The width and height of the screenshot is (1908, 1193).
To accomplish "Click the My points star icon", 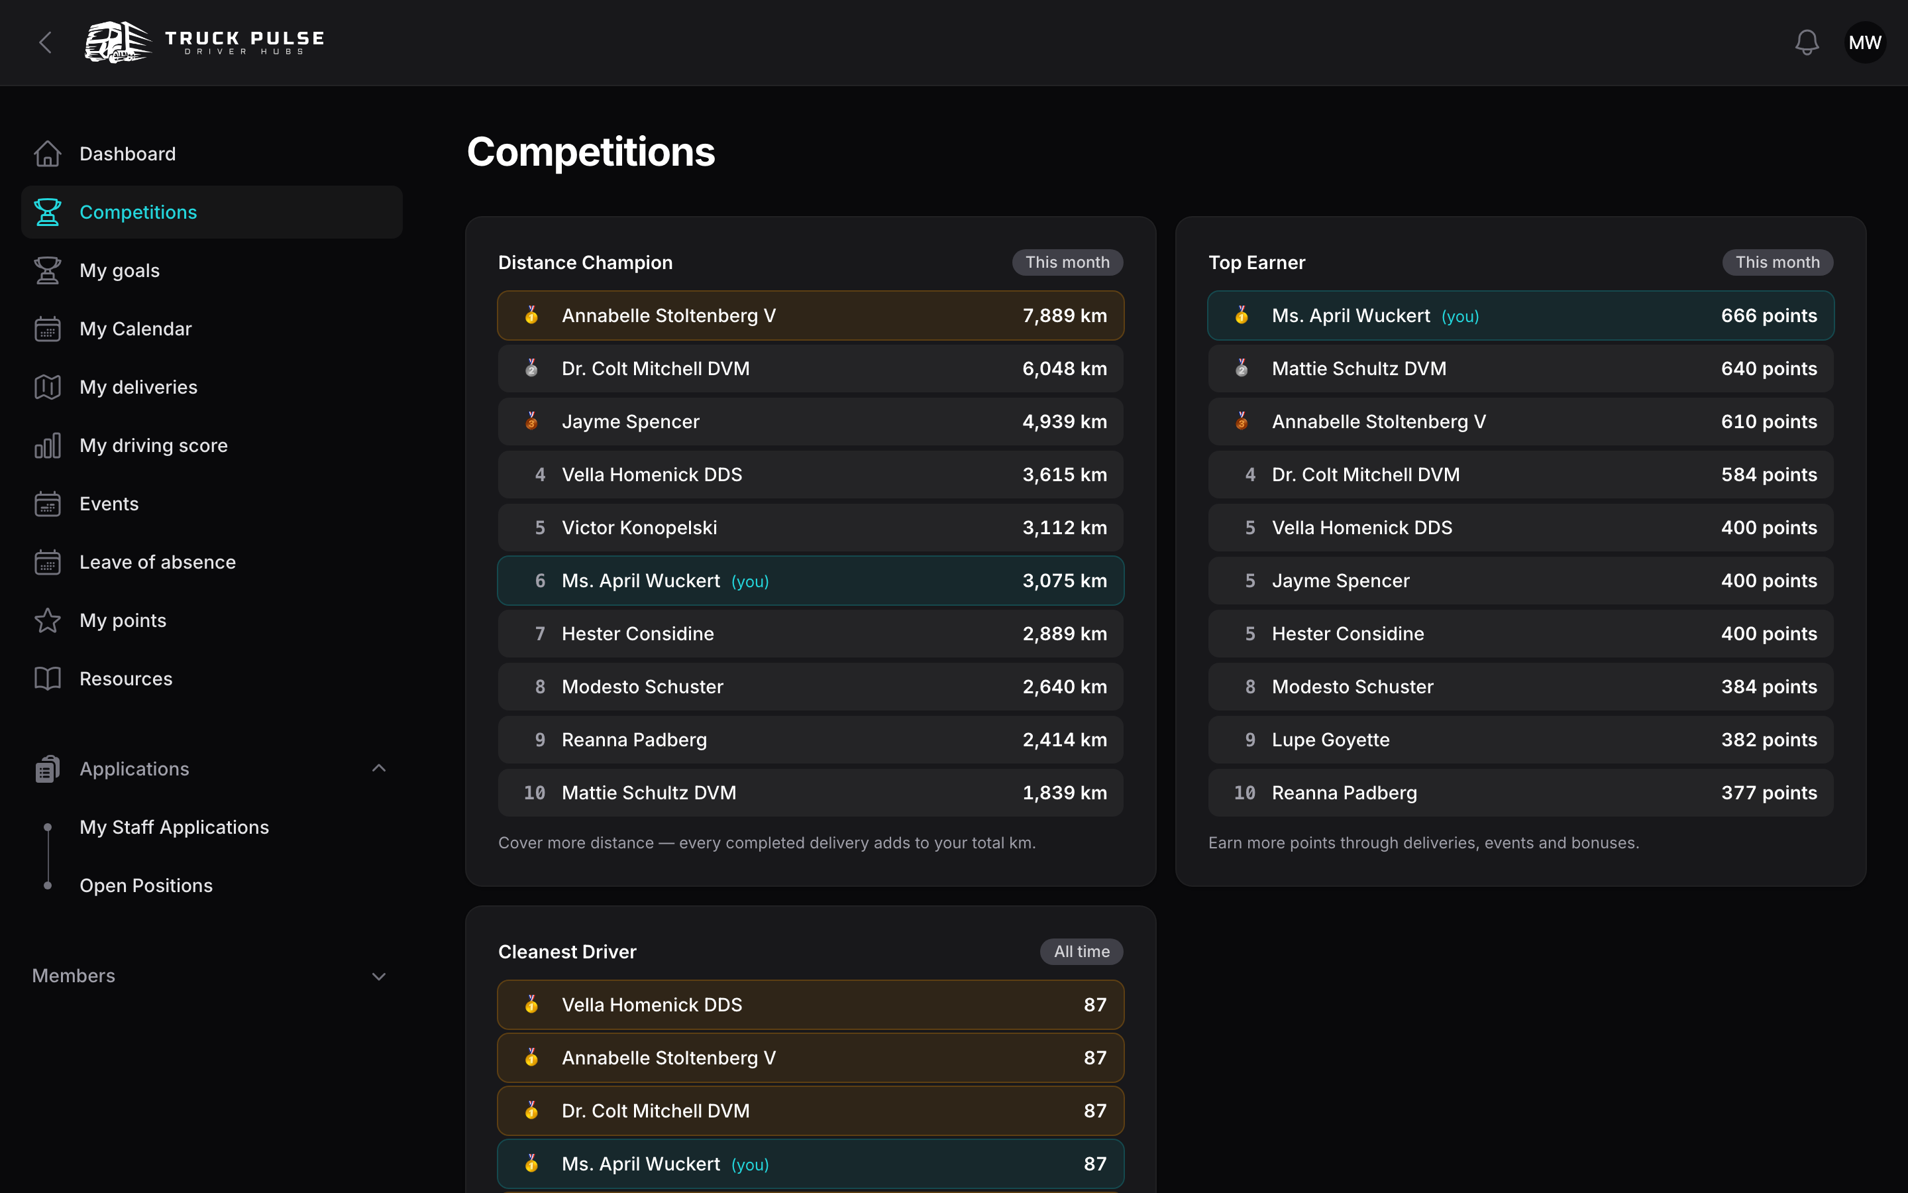I will [47, 621].
